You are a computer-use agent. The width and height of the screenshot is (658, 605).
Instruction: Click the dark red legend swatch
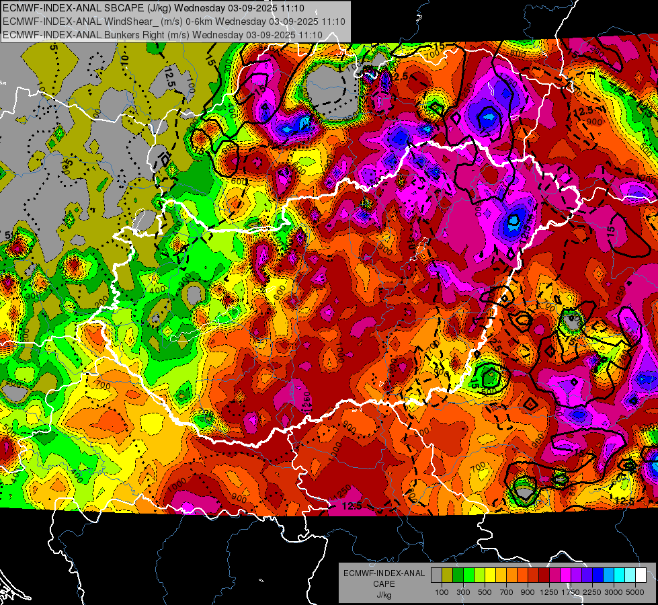544,575
